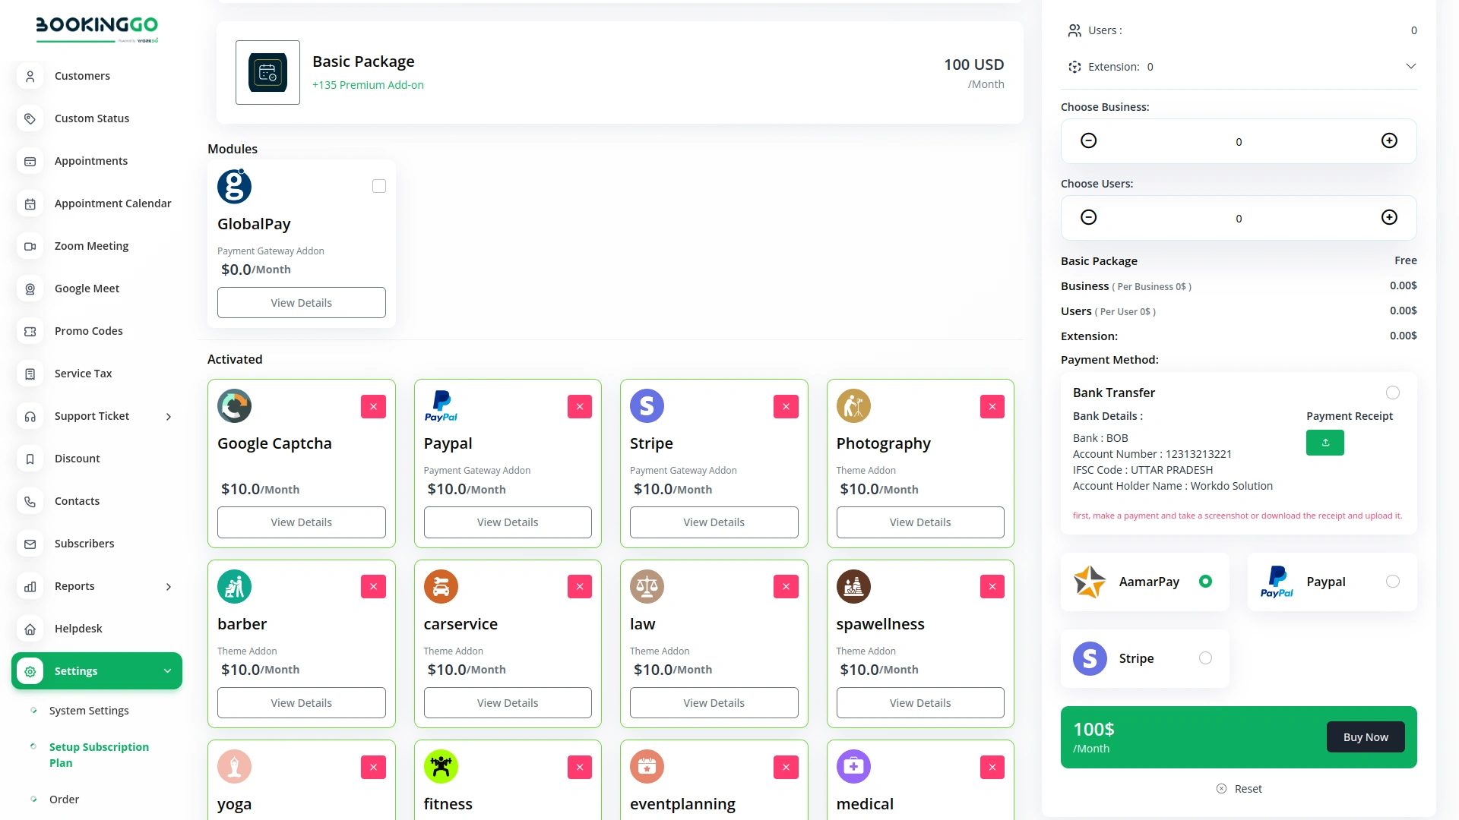Select PayPal as payment method

(x=1393, y=581)
